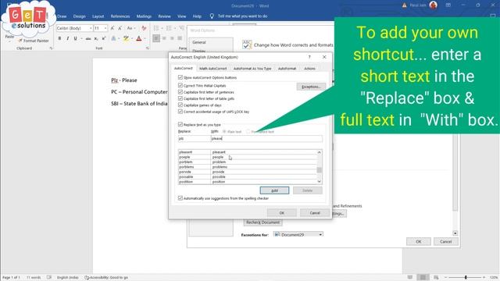500x281 pixels.
Task: Expand the bullets library arrow
Action: [x=162, y=28]
